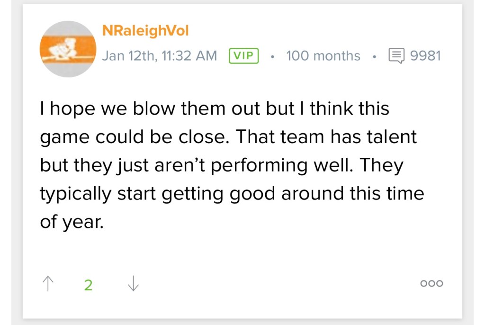Click the word "typically" in the post
The width and height of the screenshot is (485, 325).
tap(75, 194)
